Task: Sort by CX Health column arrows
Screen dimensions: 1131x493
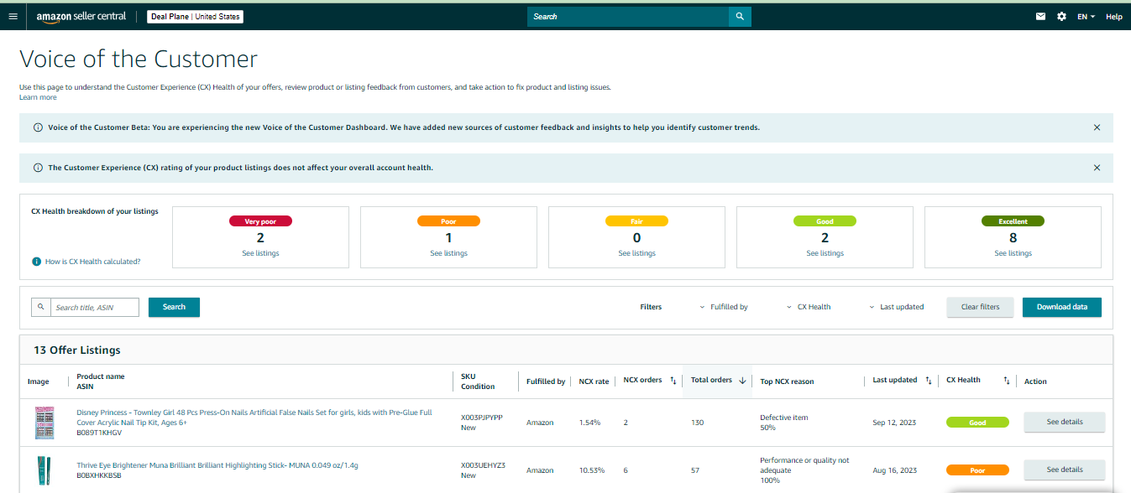Action: tap(1006, 381)
